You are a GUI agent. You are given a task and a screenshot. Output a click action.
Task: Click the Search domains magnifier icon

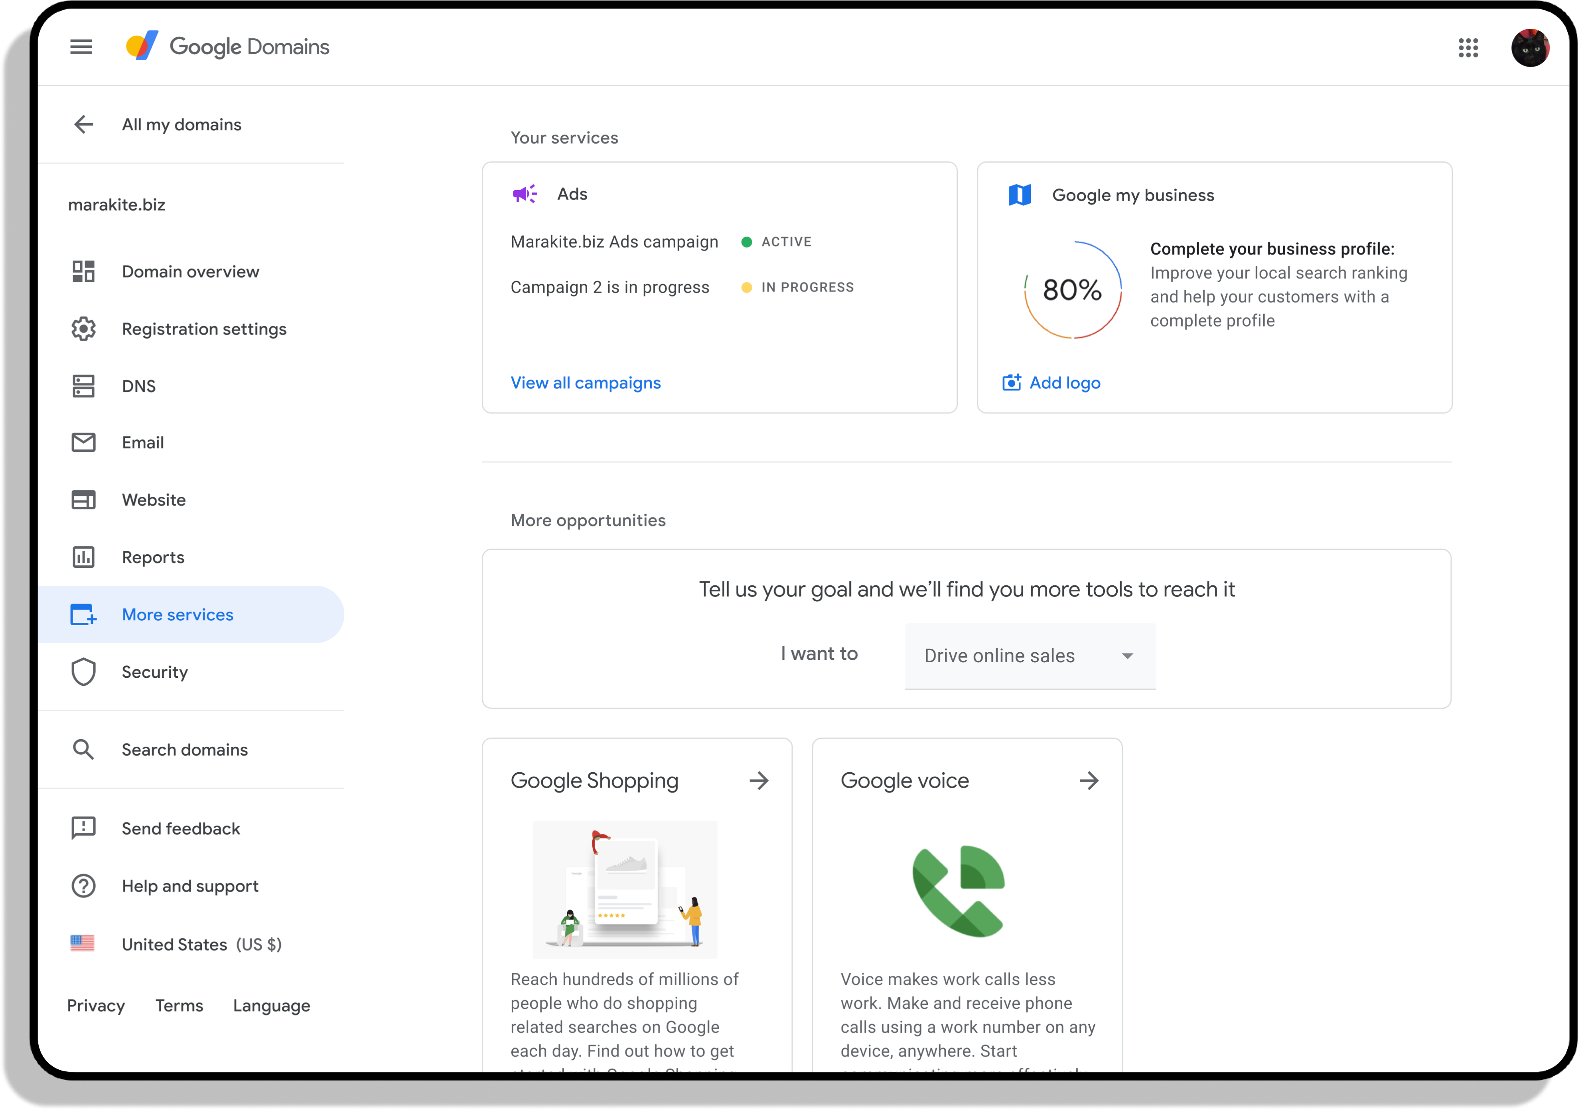coord(84,750)
